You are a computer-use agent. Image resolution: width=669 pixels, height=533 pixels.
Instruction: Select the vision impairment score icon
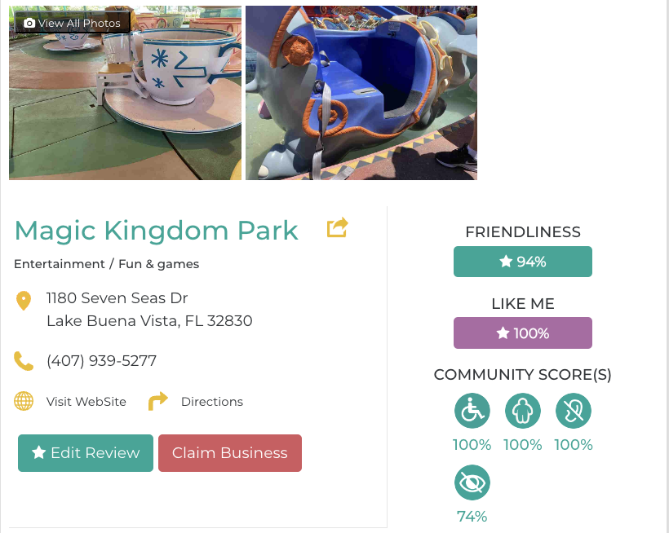[472, 482]
